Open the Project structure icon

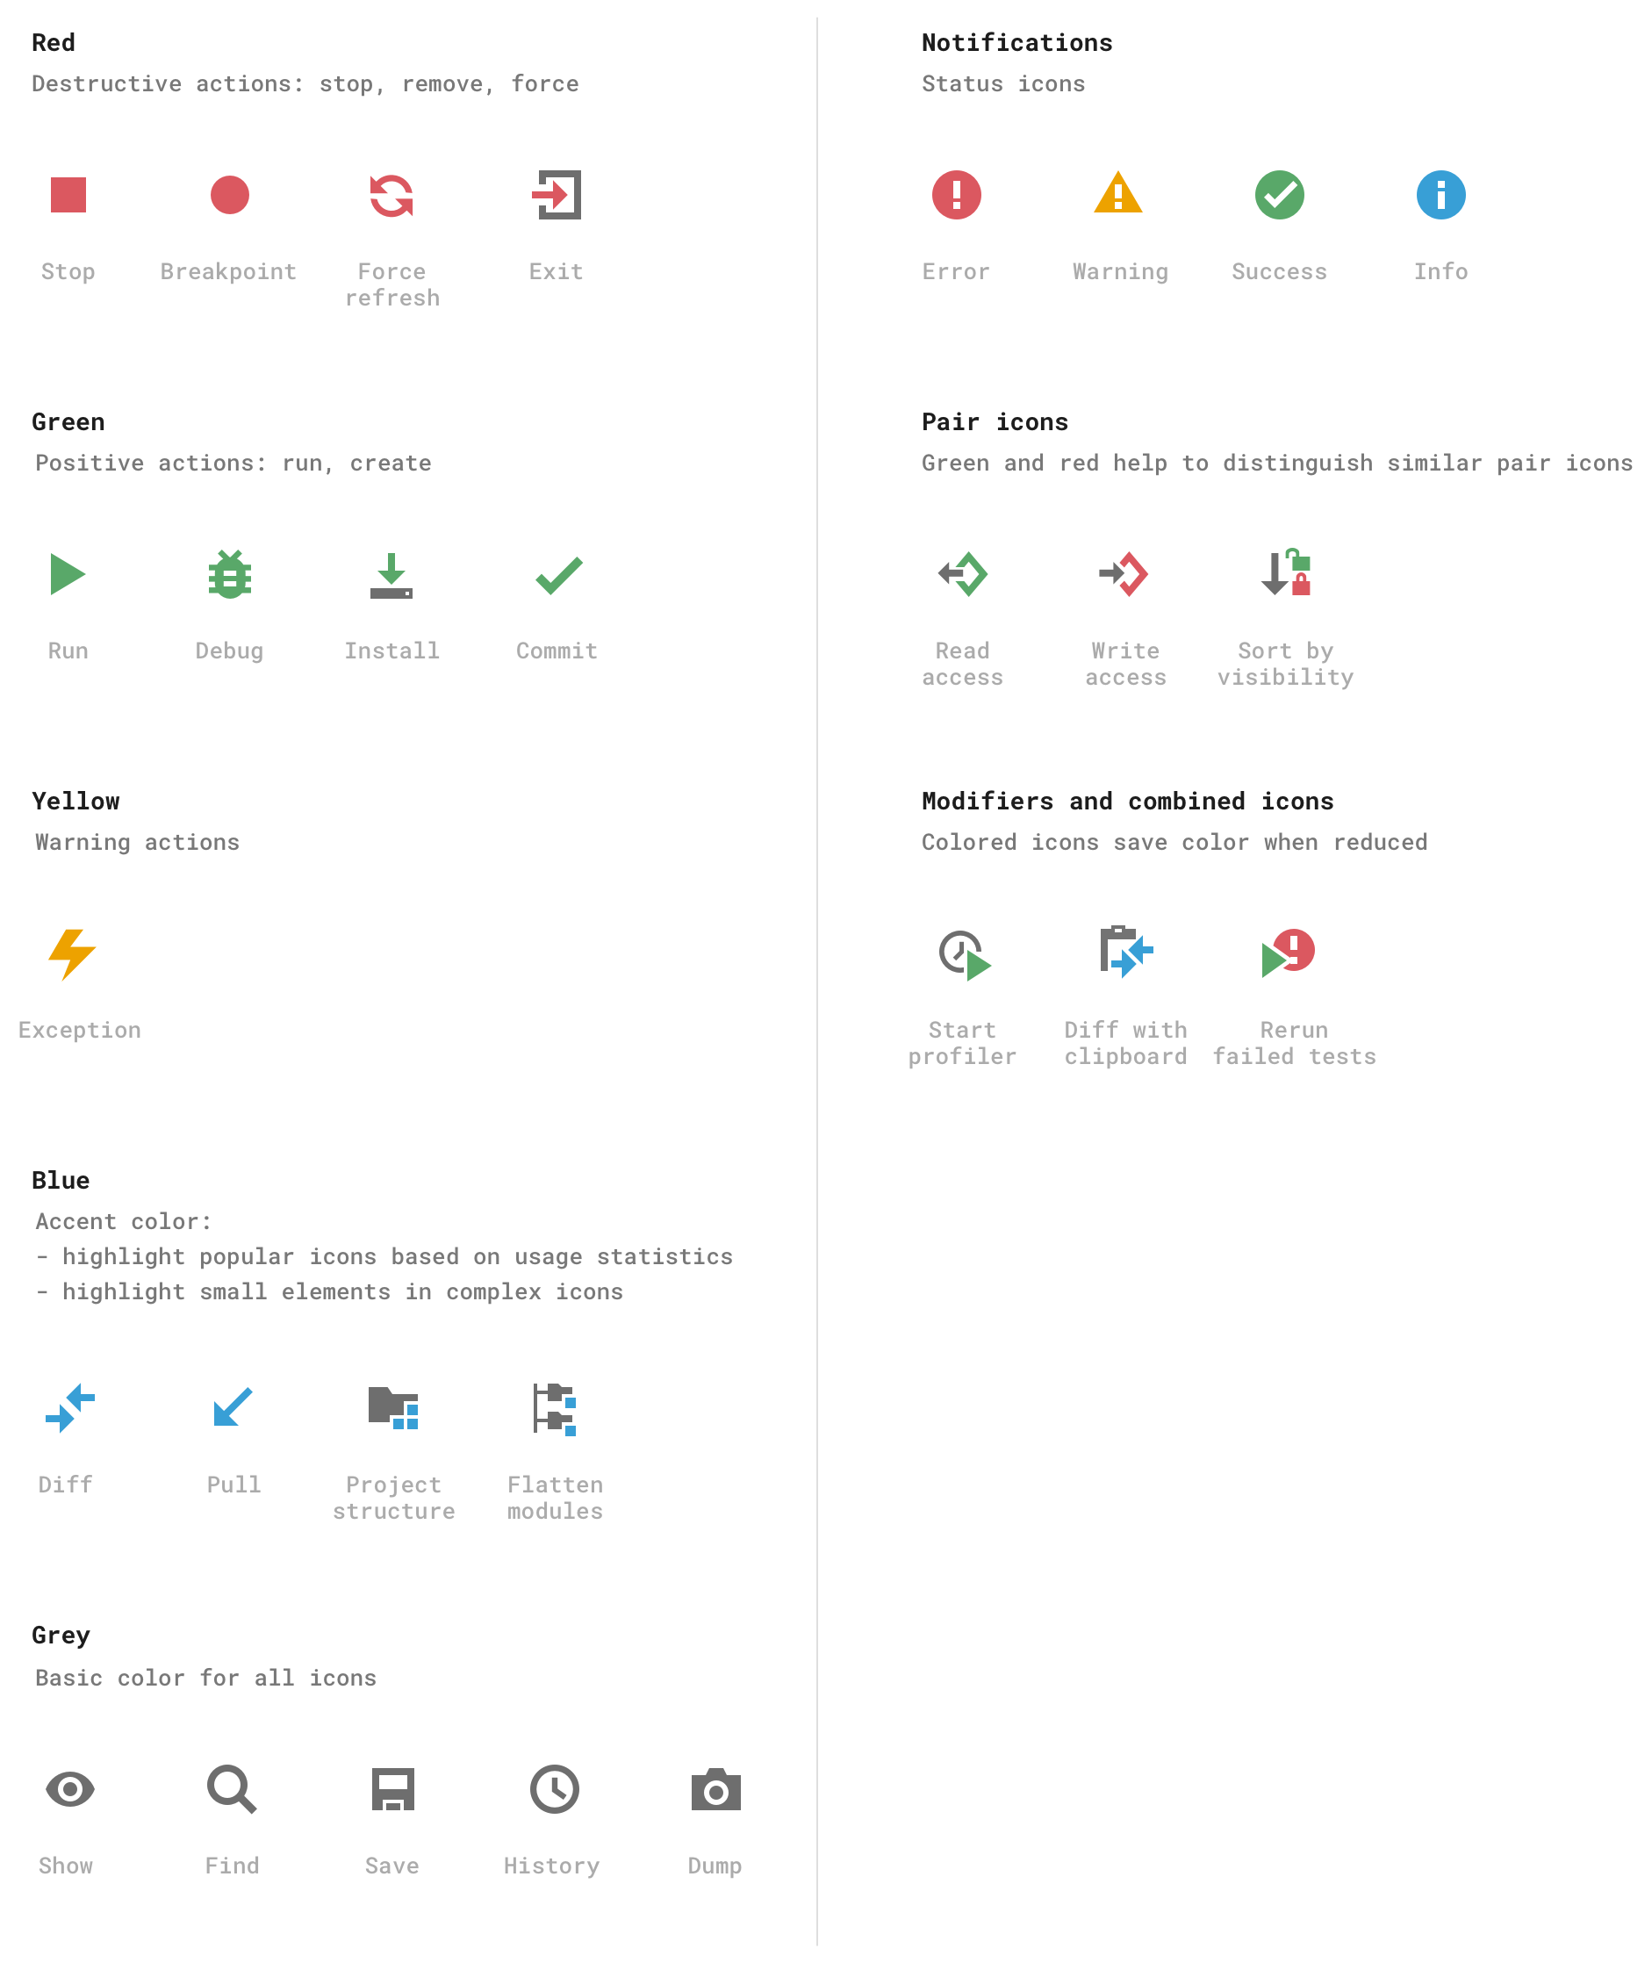[394, 1406]
